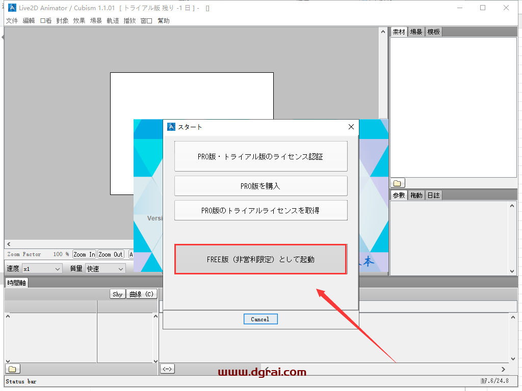The width and height of the screenshot is (522, 391).
Task: Click the PRO版を購入 button
Action: point(260,186)
